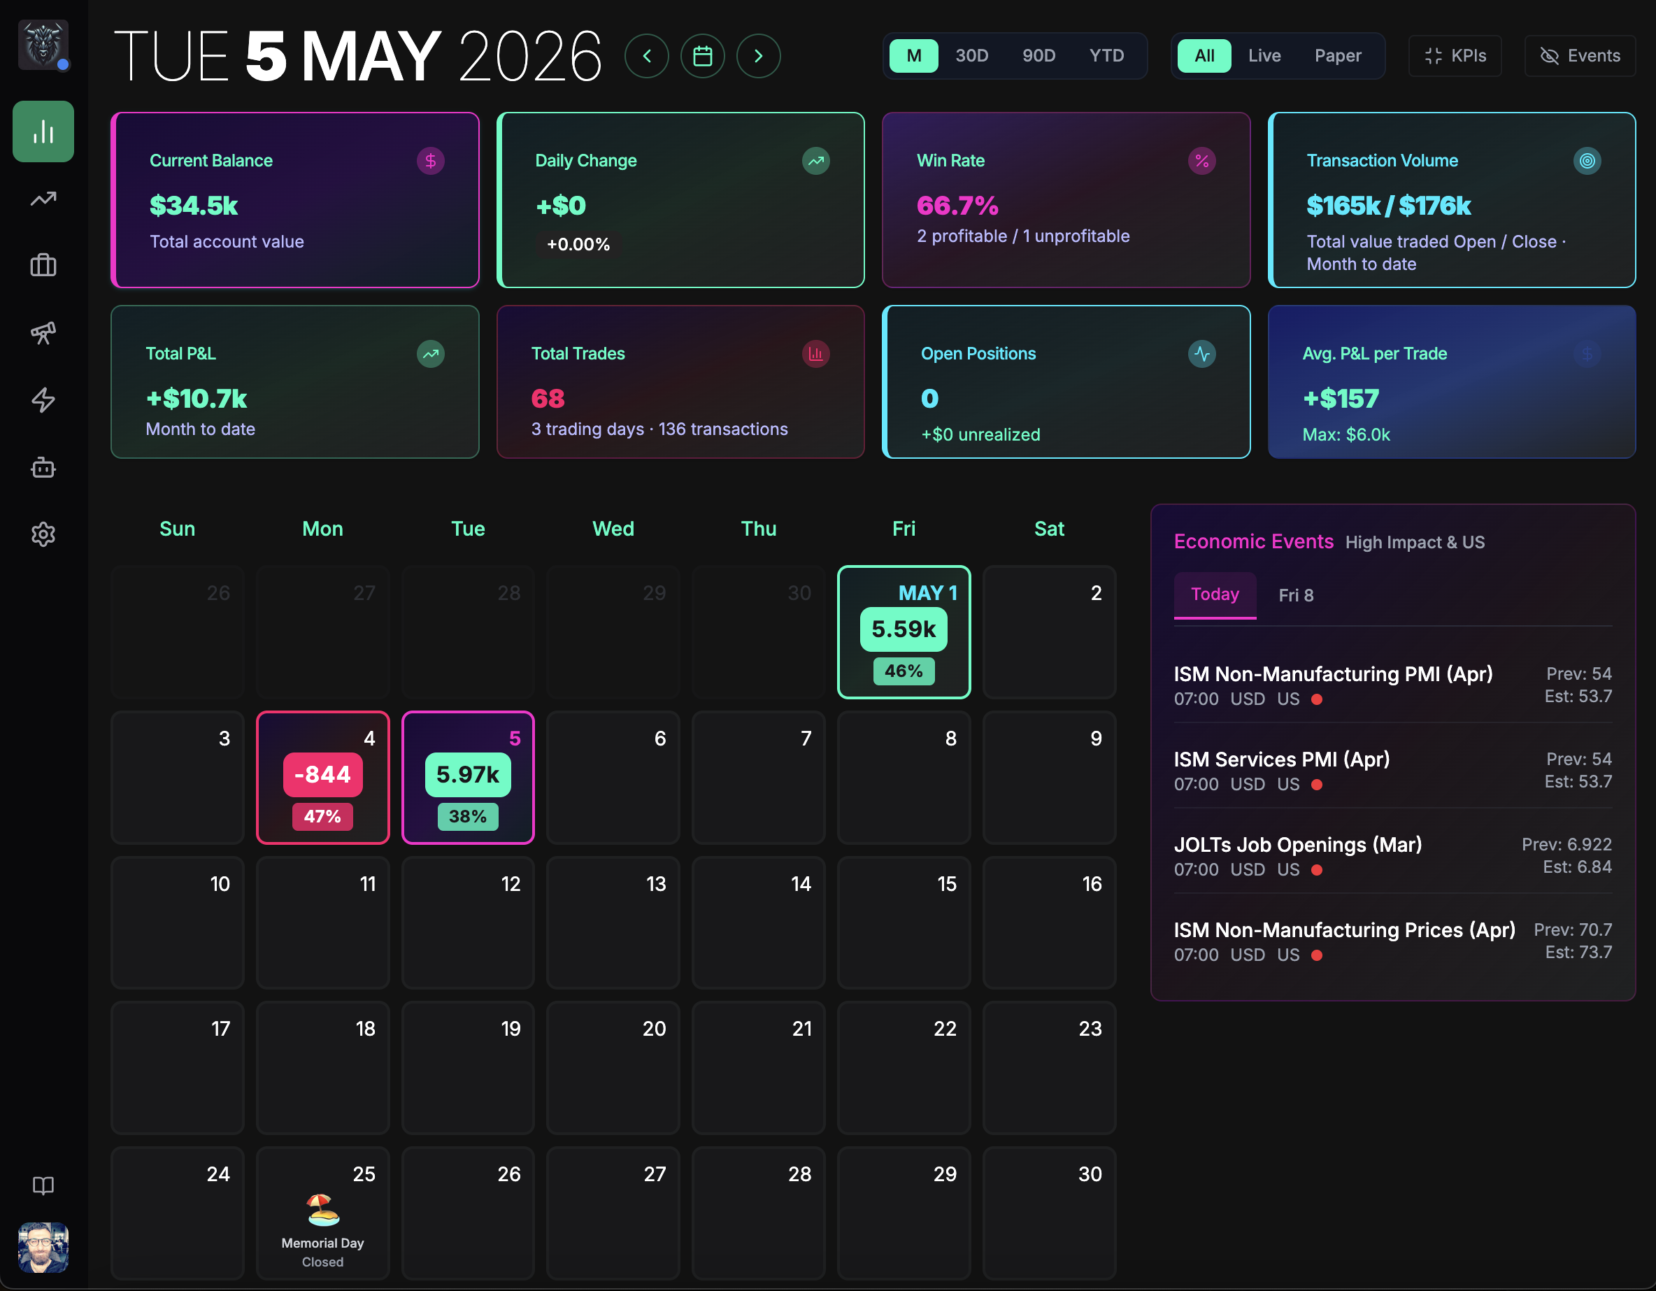Select the All accounts toggle

coord(1204,56)
